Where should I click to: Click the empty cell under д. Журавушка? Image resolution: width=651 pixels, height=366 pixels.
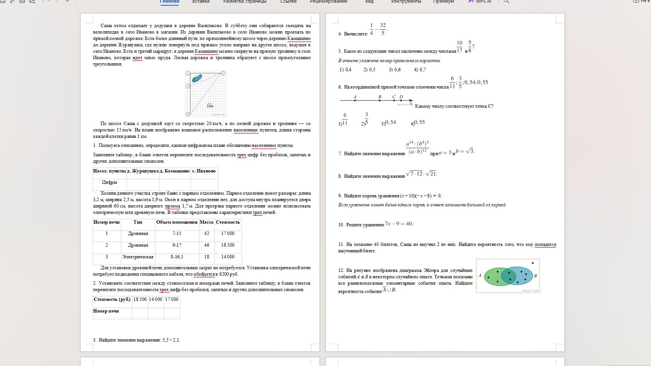(x=143, y=183)
